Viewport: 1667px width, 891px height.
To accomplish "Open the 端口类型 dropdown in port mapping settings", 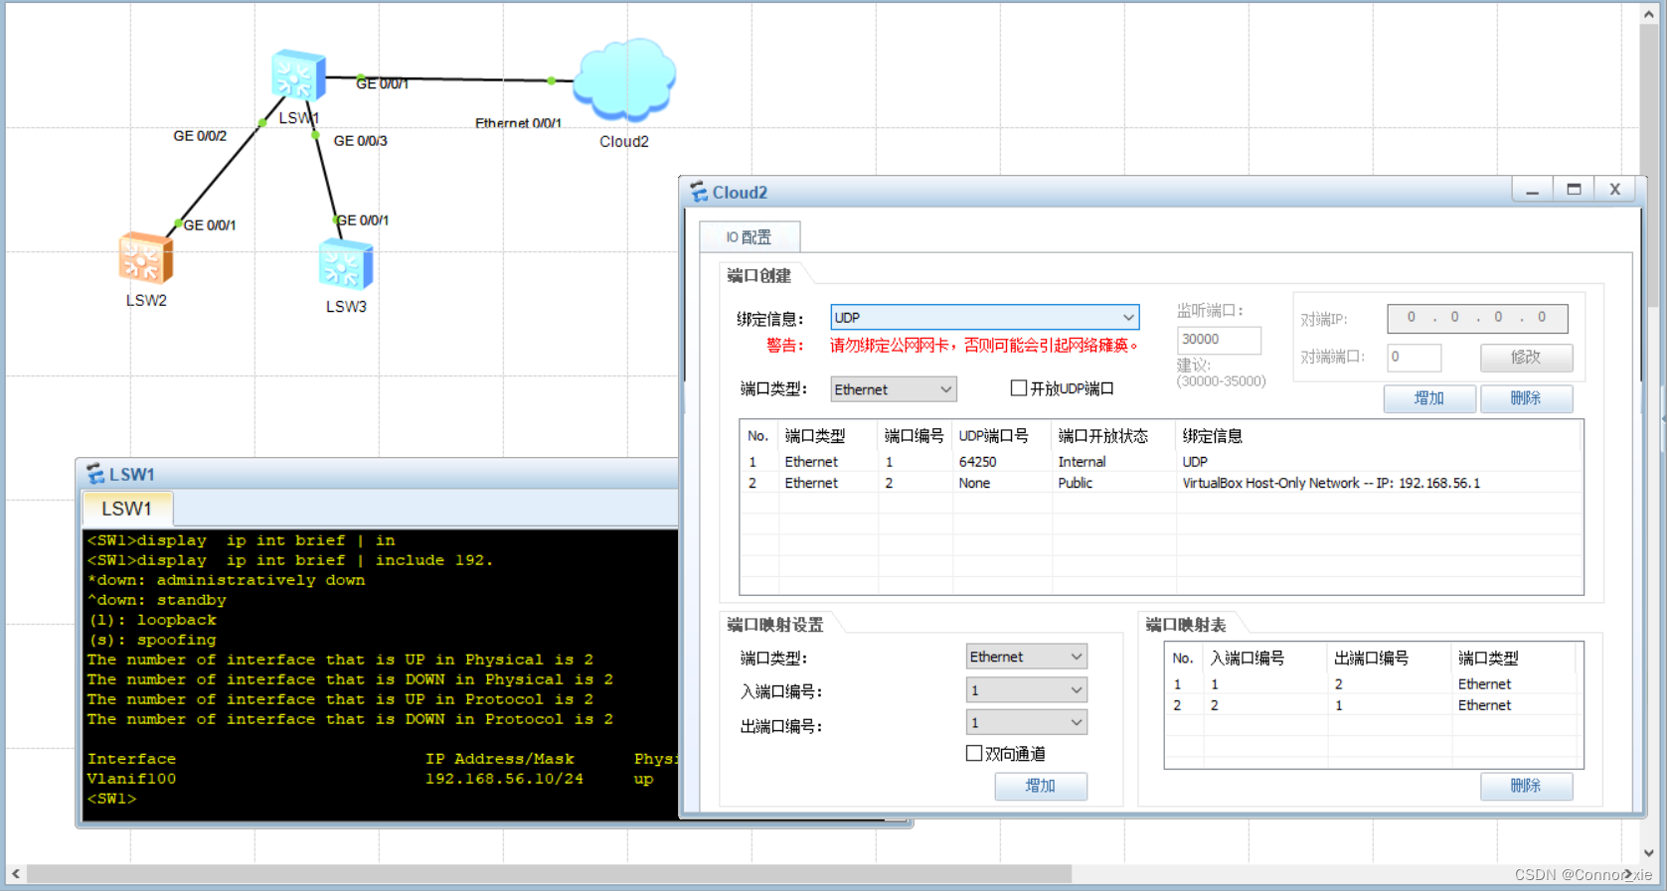I will click(1026, 657).
